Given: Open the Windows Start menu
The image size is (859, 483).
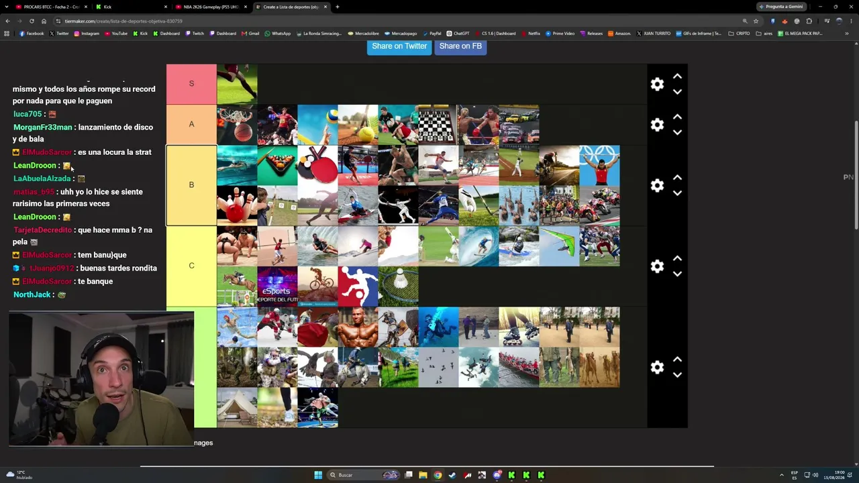Looking at the screenshot, I should (318, 475).
